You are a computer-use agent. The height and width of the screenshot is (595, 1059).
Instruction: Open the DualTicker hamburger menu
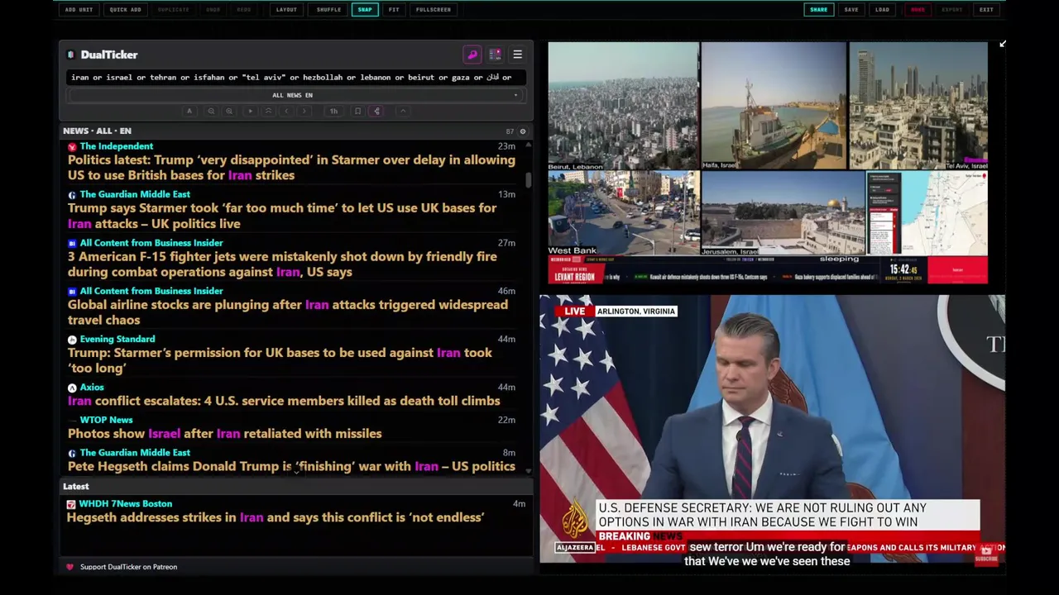point(517,55)
